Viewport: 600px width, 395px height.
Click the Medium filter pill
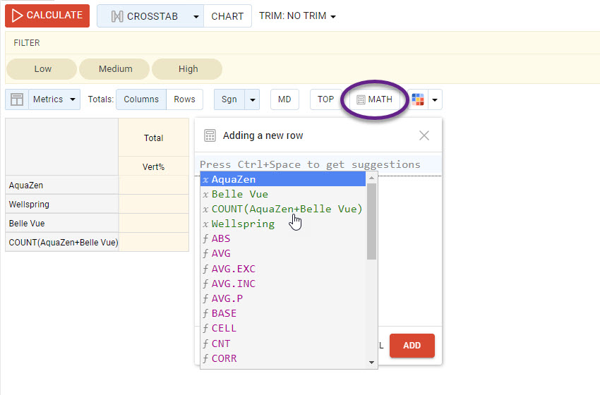point(115,69)
